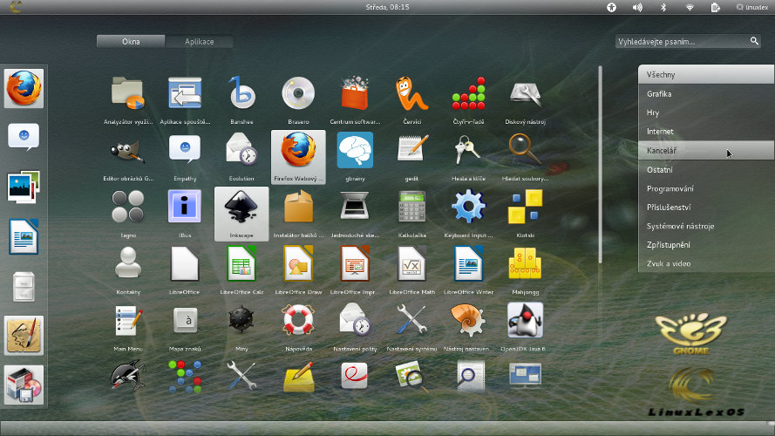Open the Bluetooth status menu
775x436 pixels.
click(663, 7)
